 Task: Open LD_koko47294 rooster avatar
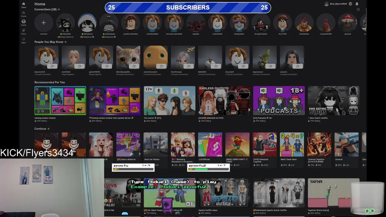click(326, 23)
